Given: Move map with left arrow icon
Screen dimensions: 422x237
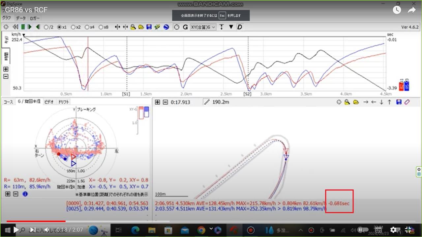Looking at the screenshot, I should click(x=374, y=102).
